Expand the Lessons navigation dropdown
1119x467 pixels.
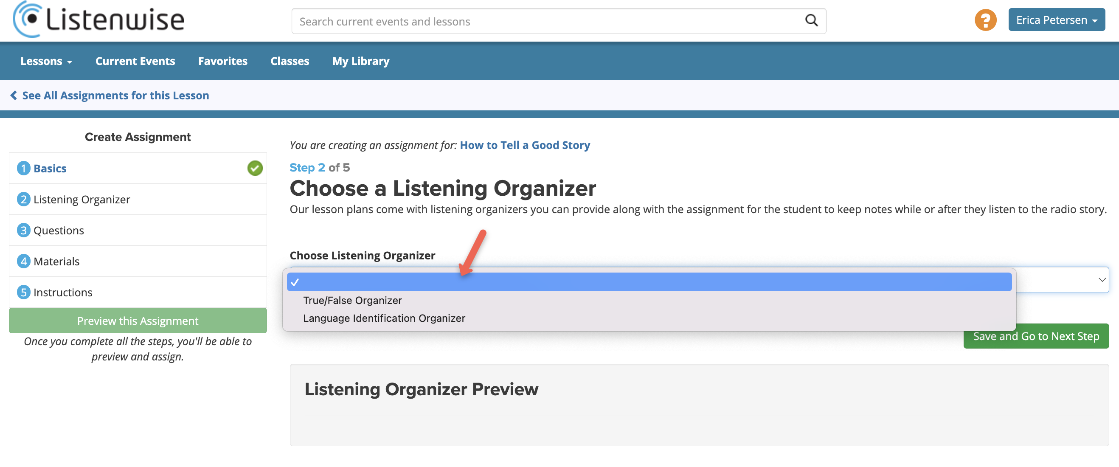[46, 61]
